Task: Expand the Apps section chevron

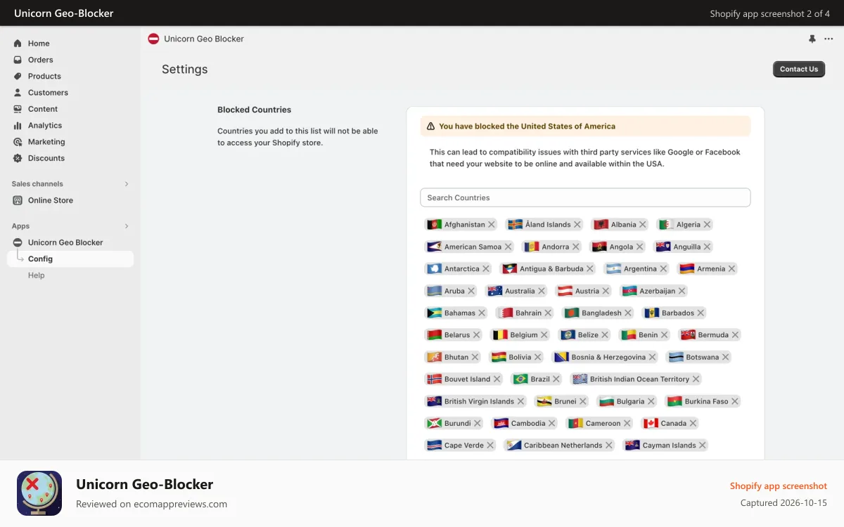Action: click(x=127, y=226)
